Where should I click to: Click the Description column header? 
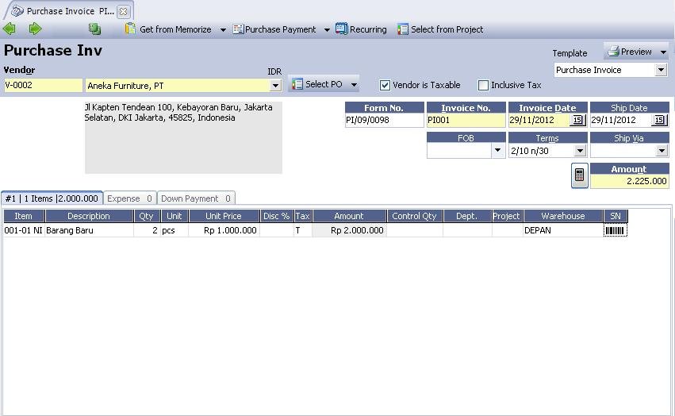pyautogui.click(x=89, y=216)
